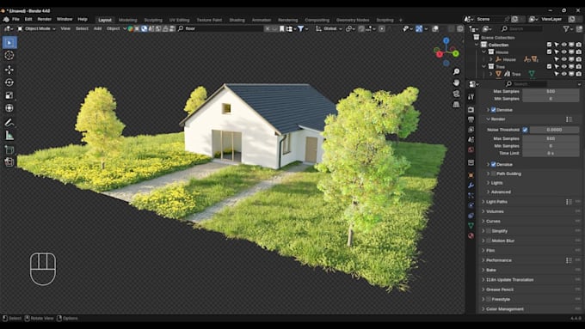Expand the Volumes panel
This screenshot has width=585, height=329.
coord(495,211)
